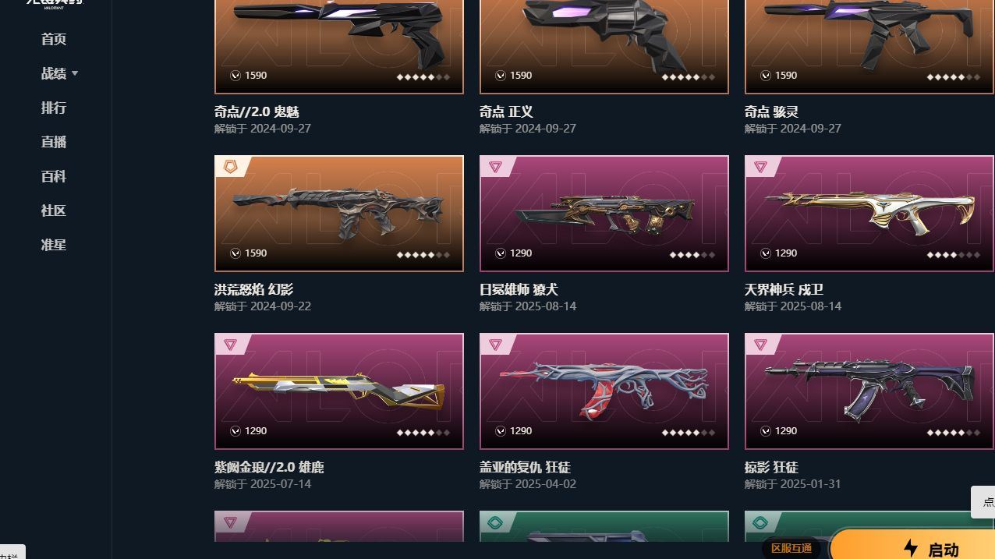Open the 直播 sidebar section
The image size is (995, 559).
tap(54, 142)
